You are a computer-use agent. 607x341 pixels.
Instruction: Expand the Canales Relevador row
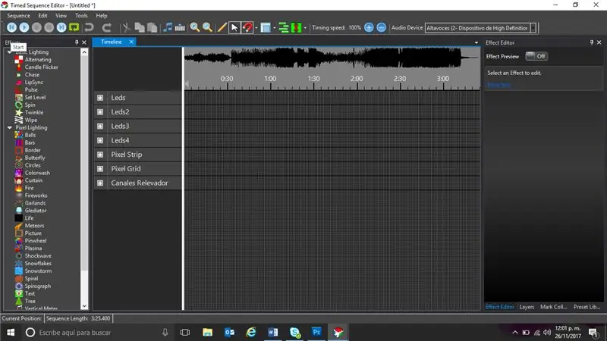(x=100, y=183)
